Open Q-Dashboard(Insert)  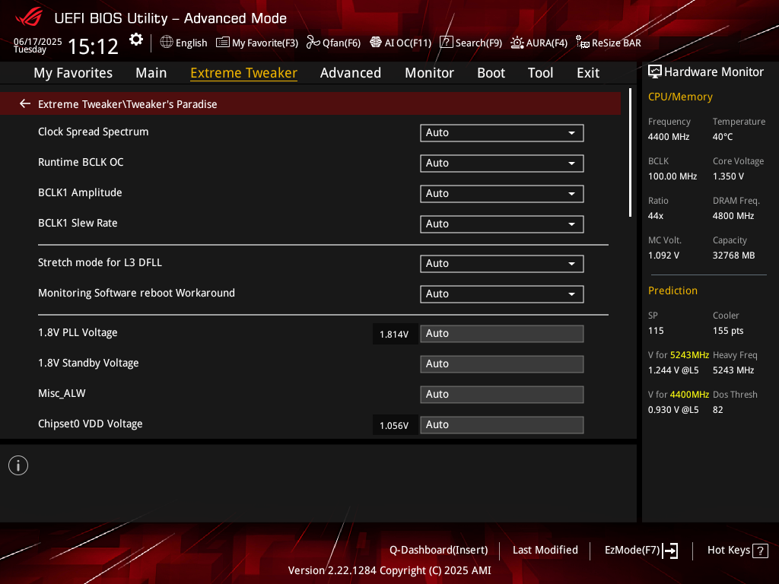(x=439, y=551)
